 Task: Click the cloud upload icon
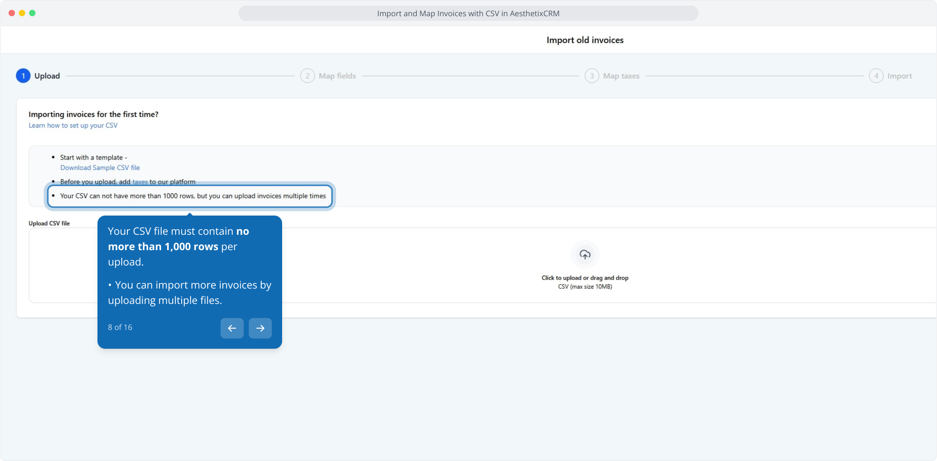pyautogui.click(x=585, y=255)
